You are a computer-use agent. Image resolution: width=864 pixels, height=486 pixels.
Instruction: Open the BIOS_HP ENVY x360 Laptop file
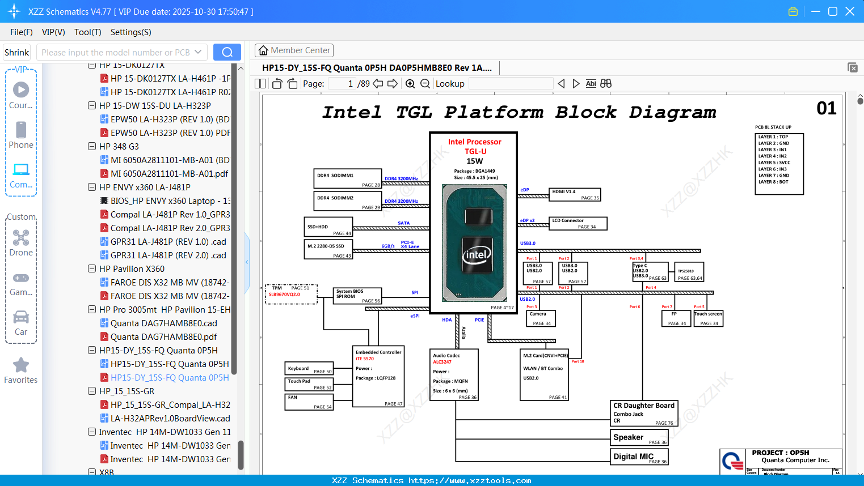pyautogui.click(x=165, y=201)
